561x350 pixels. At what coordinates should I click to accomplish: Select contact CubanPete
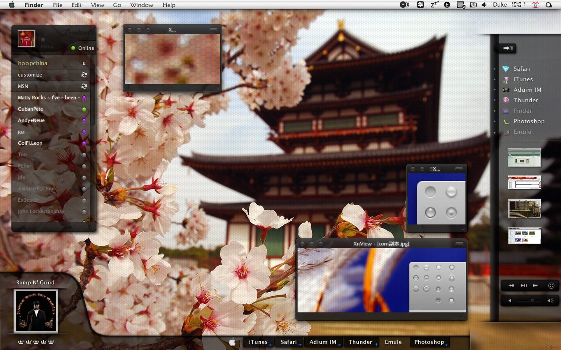[51, 109]
